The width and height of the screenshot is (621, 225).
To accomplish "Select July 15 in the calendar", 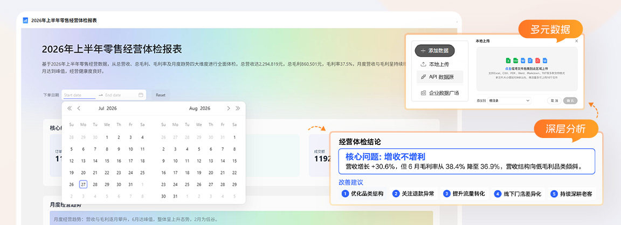I will click(107, 161).
